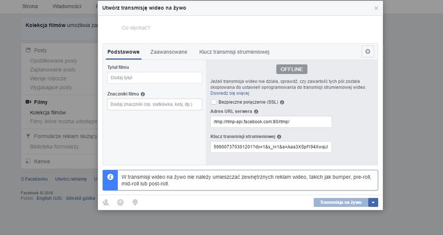Click the location pin icon
The width and height of the screenshot is (443, 235).
[x=135, y=202]
